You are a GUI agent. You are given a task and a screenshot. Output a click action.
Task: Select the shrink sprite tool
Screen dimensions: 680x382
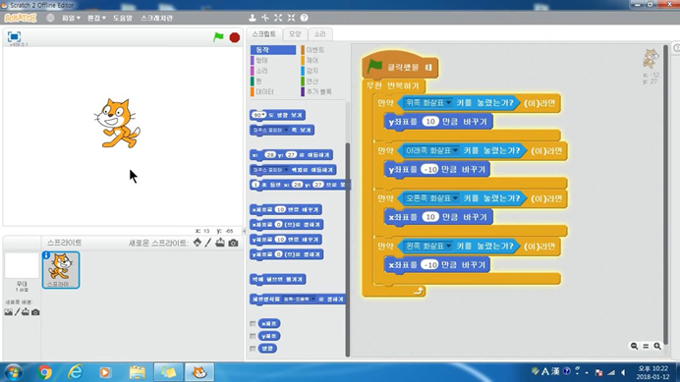pos(291,18)
